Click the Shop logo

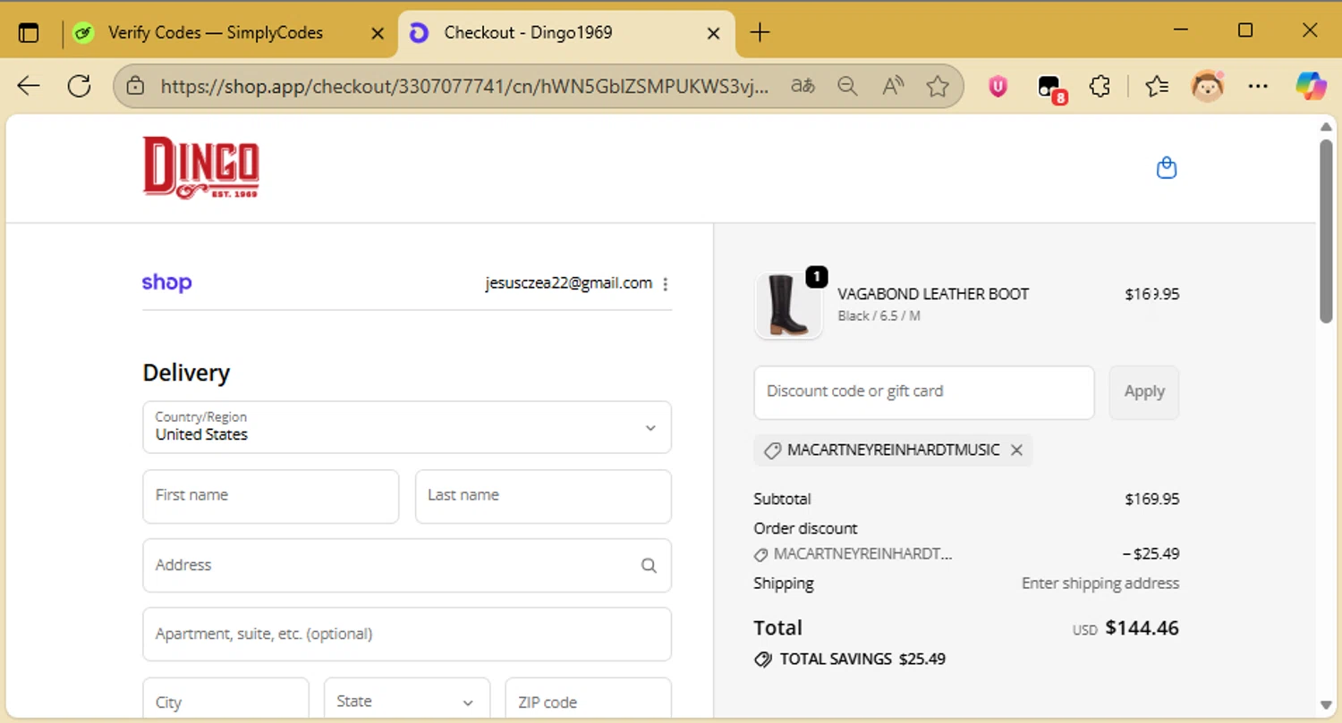point(166,282)
